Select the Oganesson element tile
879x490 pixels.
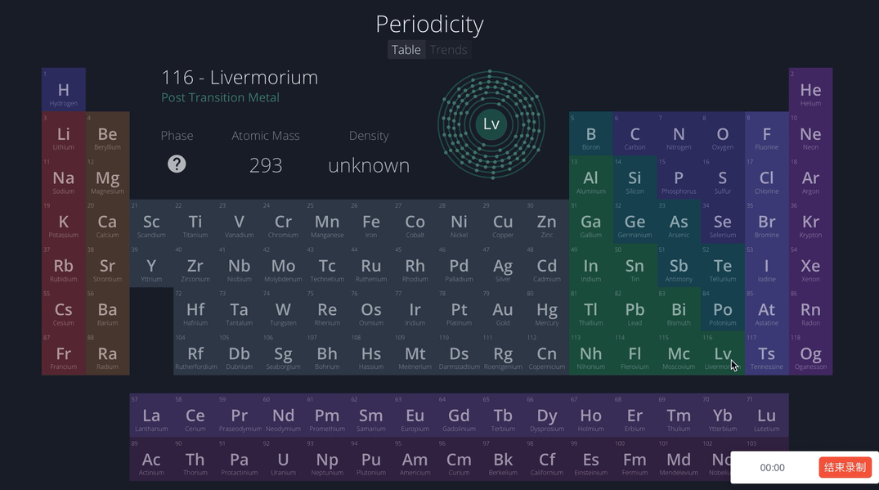point(810,354)
